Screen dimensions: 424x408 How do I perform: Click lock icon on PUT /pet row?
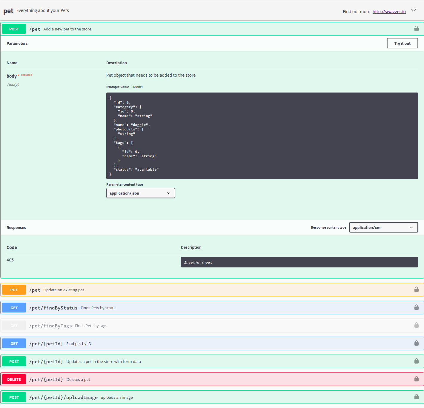(x=416, y=290)
